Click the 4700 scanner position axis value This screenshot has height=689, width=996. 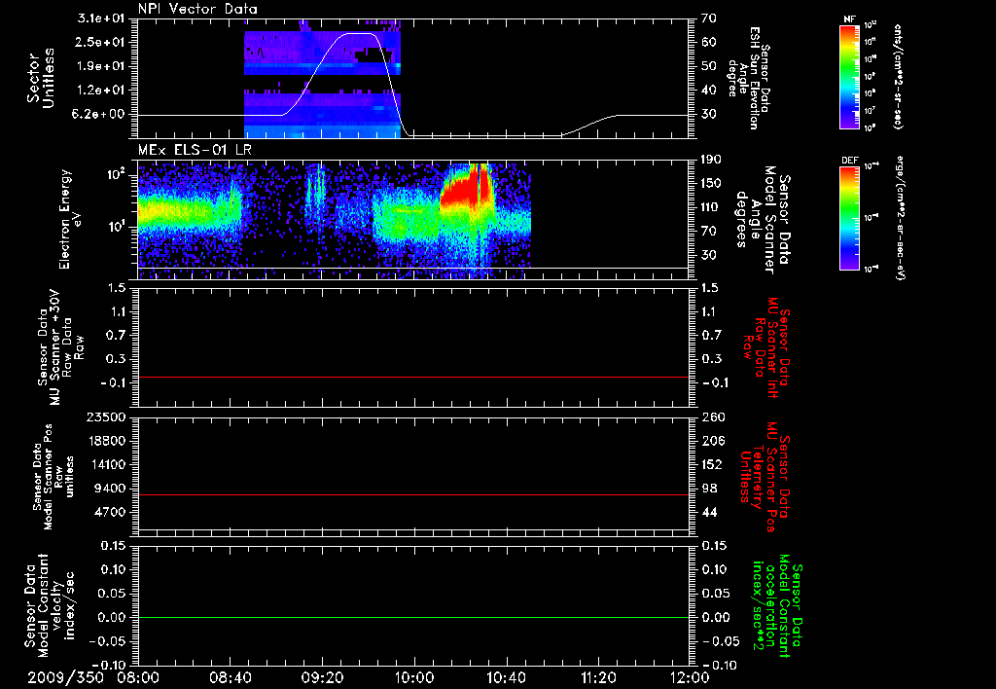pos(110,512)
